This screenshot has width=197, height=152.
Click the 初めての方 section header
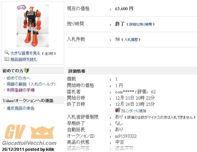pos(13,71)
